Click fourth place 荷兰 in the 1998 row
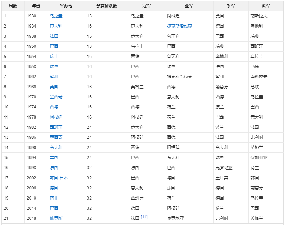285x225 pixels. [x=255, y=168]
